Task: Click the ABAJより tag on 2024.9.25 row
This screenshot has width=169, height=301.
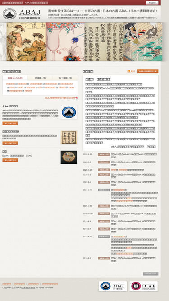Action: tap(104, 154)
